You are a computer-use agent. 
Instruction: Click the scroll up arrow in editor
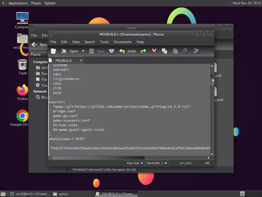pos(212,66)
